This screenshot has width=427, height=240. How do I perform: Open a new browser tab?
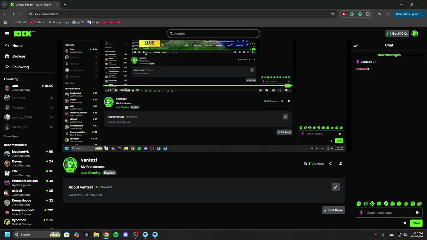65,5
